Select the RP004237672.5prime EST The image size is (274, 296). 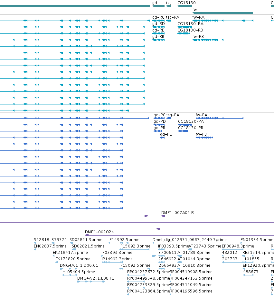(136, 275)
